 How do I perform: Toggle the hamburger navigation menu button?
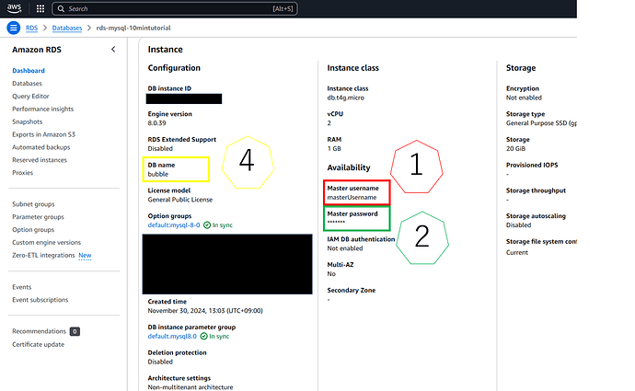coord(14,28)
